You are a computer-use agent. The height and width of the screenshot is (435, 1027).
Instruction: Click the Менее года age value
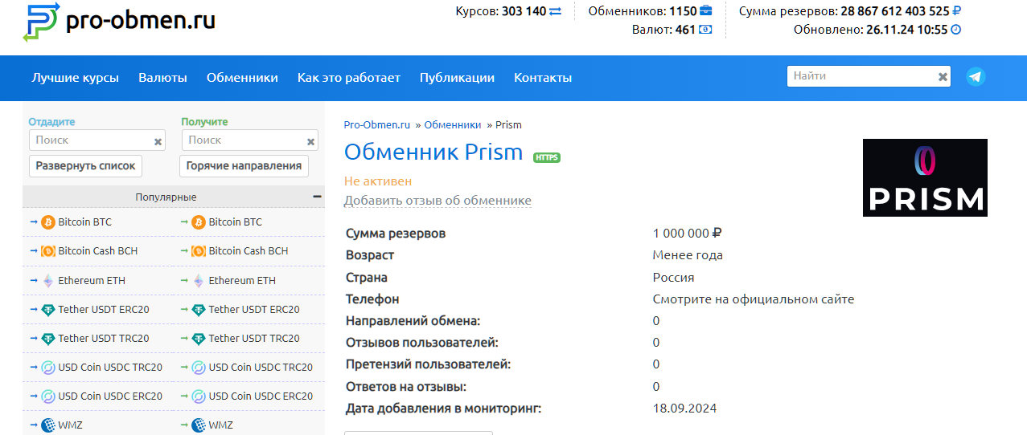(x=688, y=255)
